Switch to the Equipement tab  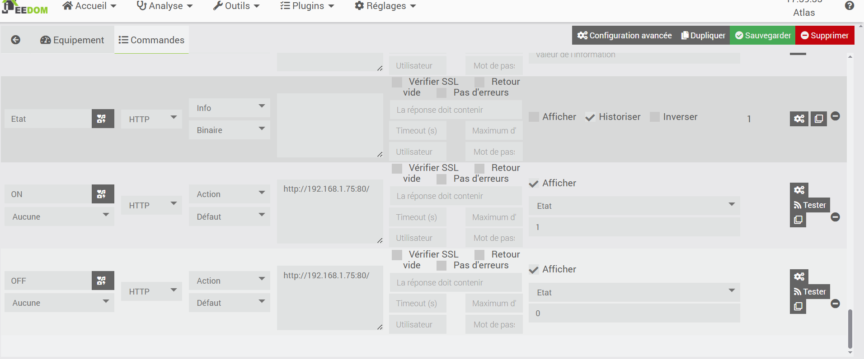coord(72,40)
